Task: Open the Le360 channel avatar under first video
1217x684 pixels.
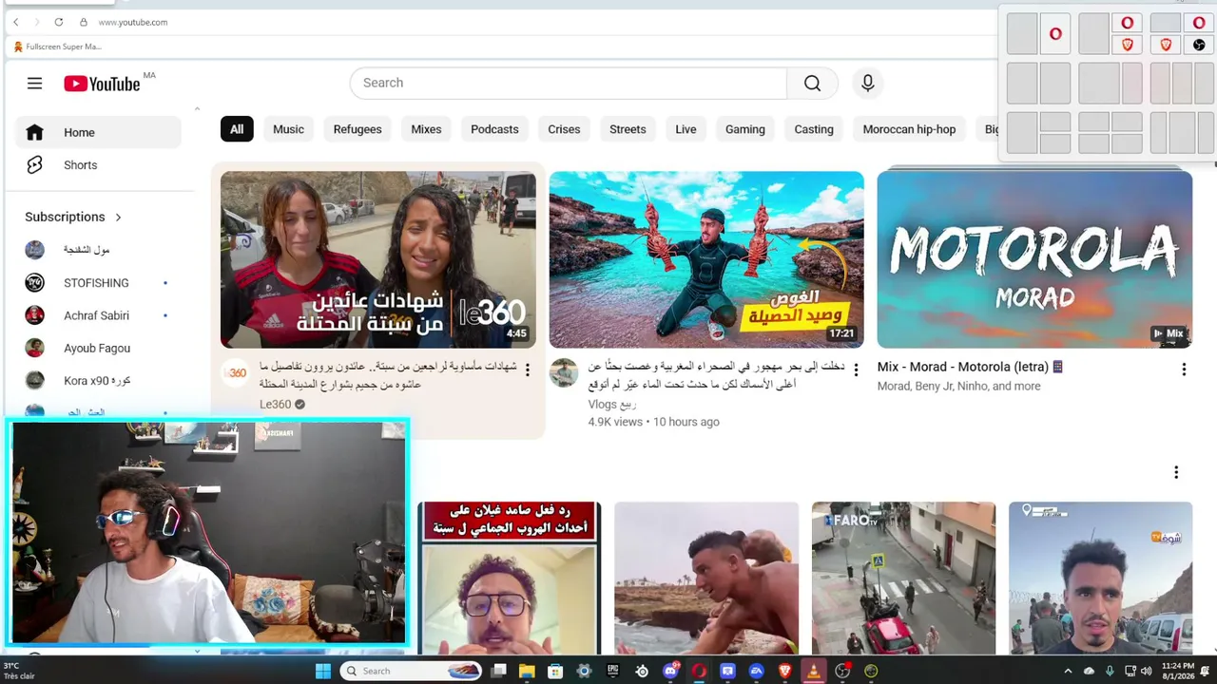Action: [235, 373]
